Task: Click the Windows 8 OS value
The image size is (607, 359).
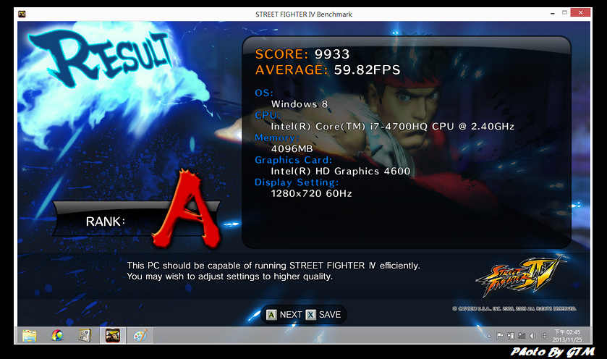Action: point(300,104)
